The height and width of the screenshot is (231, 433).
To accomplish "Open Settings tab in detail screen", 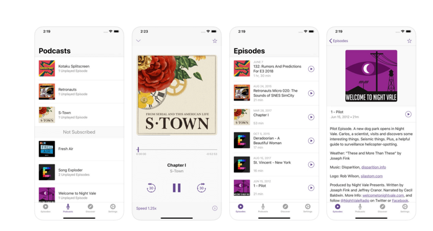I will click(405, 208).
